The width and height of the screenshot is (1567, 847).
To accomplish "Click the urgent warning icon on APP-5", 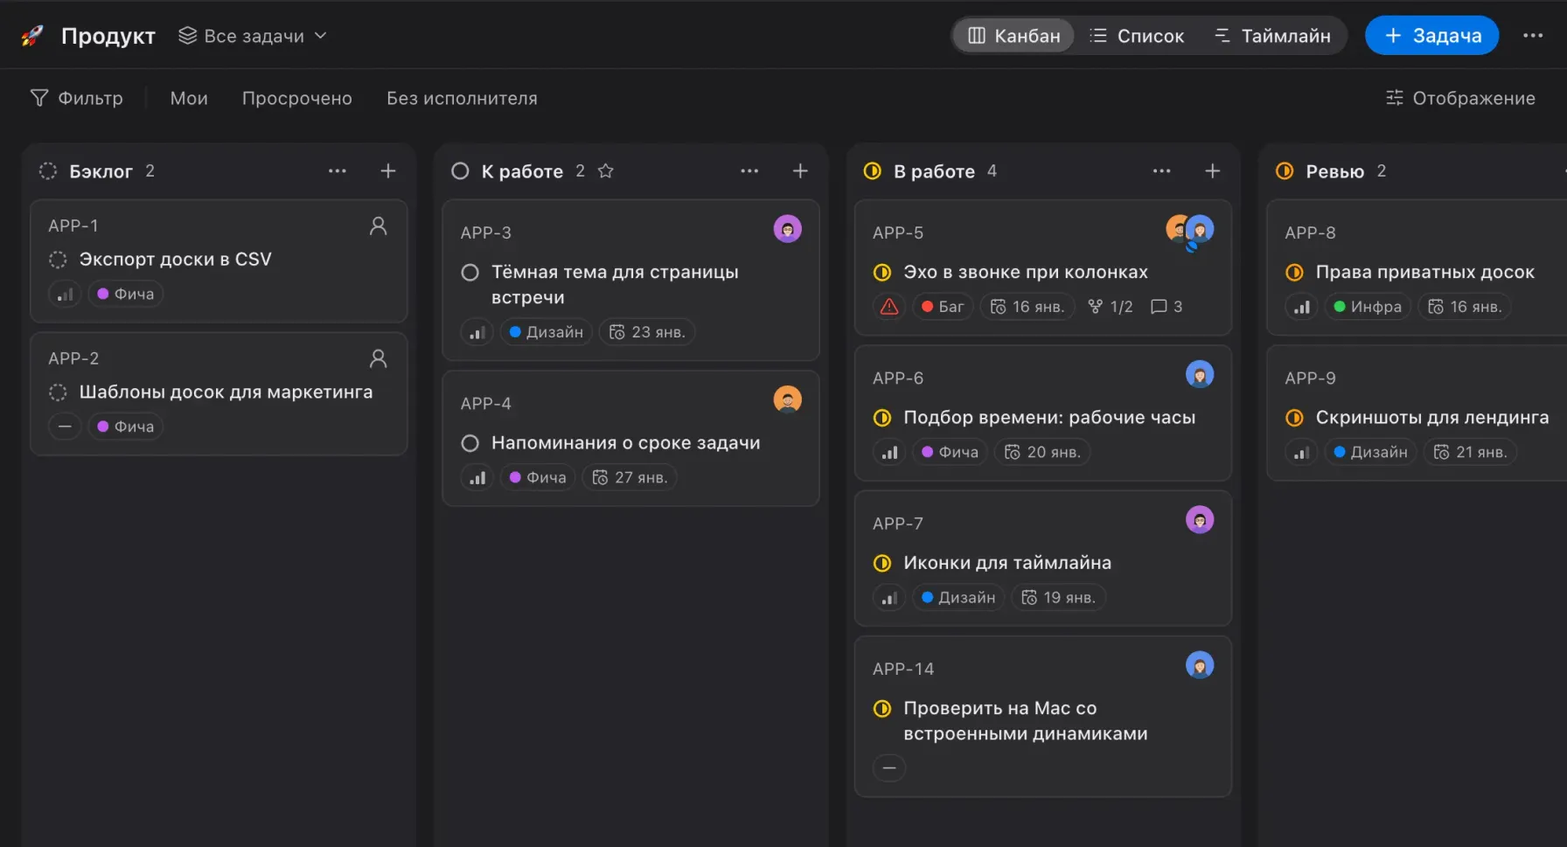I will click(889, 307).
